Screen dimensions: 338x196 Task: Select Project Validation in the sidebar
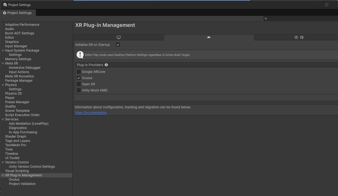tap(22, 184)
